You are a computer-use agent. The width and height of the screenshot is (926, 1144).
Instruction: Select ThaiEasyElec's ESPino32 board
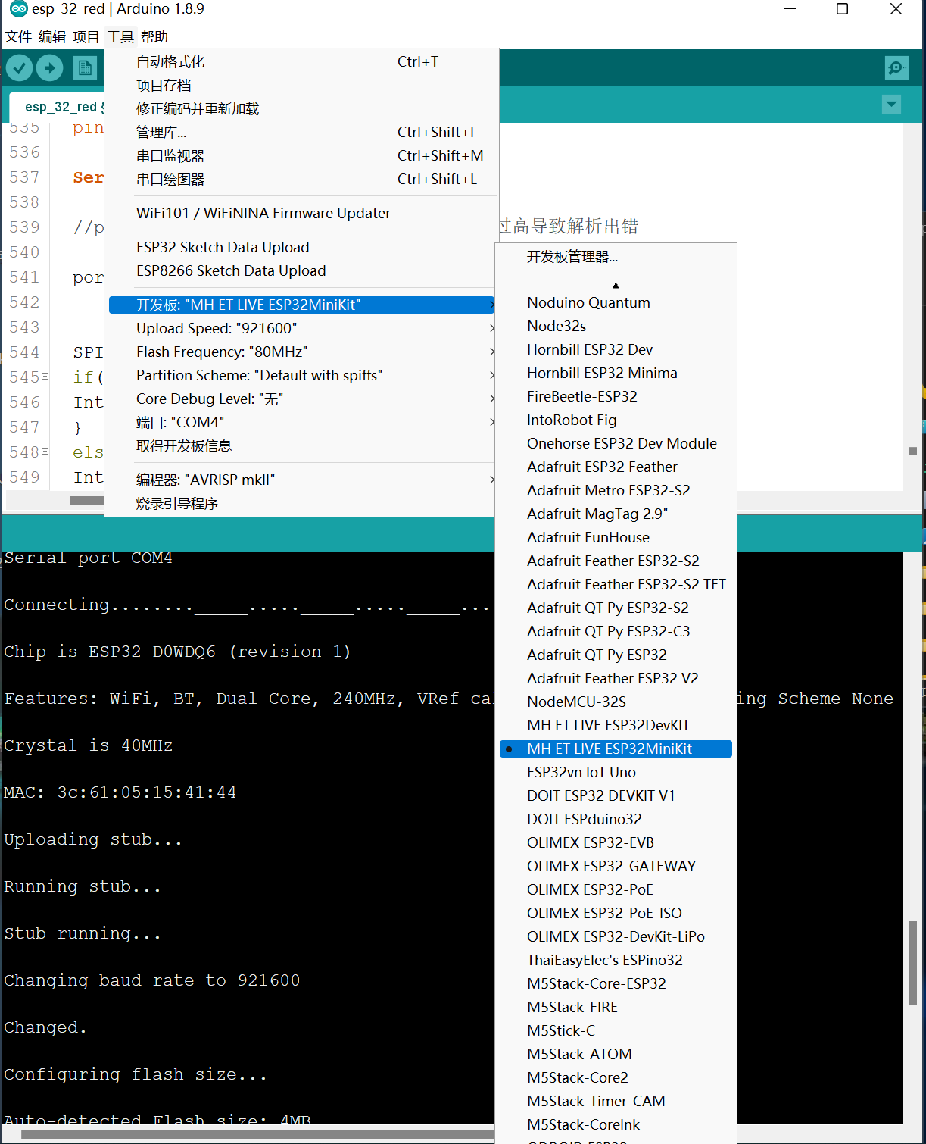coord(616,961)
